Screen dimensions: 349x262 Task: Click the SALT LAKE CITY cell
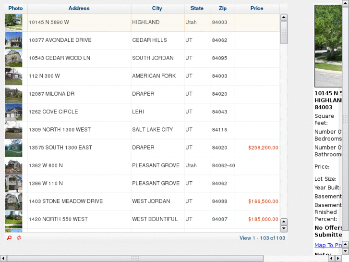(157, 129)
